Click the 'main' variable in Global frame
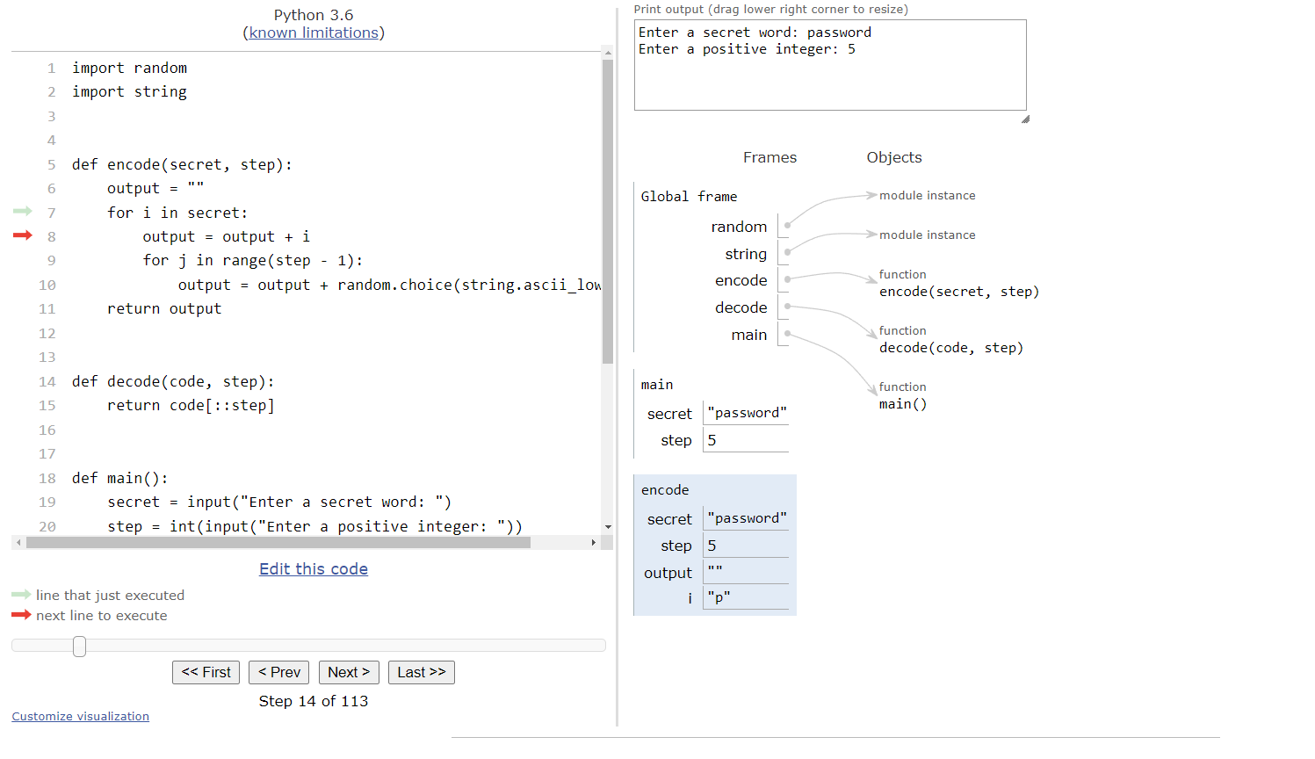Viewport: 1315px width, 759px height. click(x=749, y=335)
